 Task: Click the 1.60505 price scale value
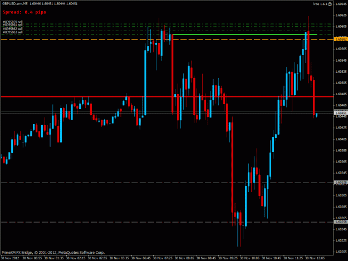(x=341, y=83)
